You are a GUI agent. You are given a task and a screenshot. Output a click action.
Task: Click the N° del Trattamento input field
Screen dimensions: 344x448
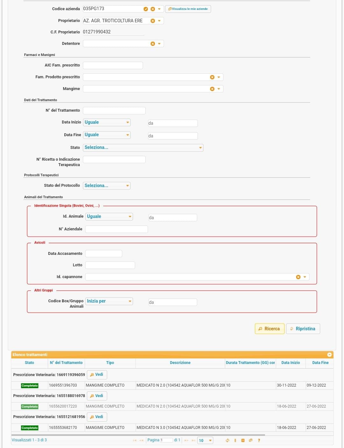pyautogui.click(x=114, y=110)
